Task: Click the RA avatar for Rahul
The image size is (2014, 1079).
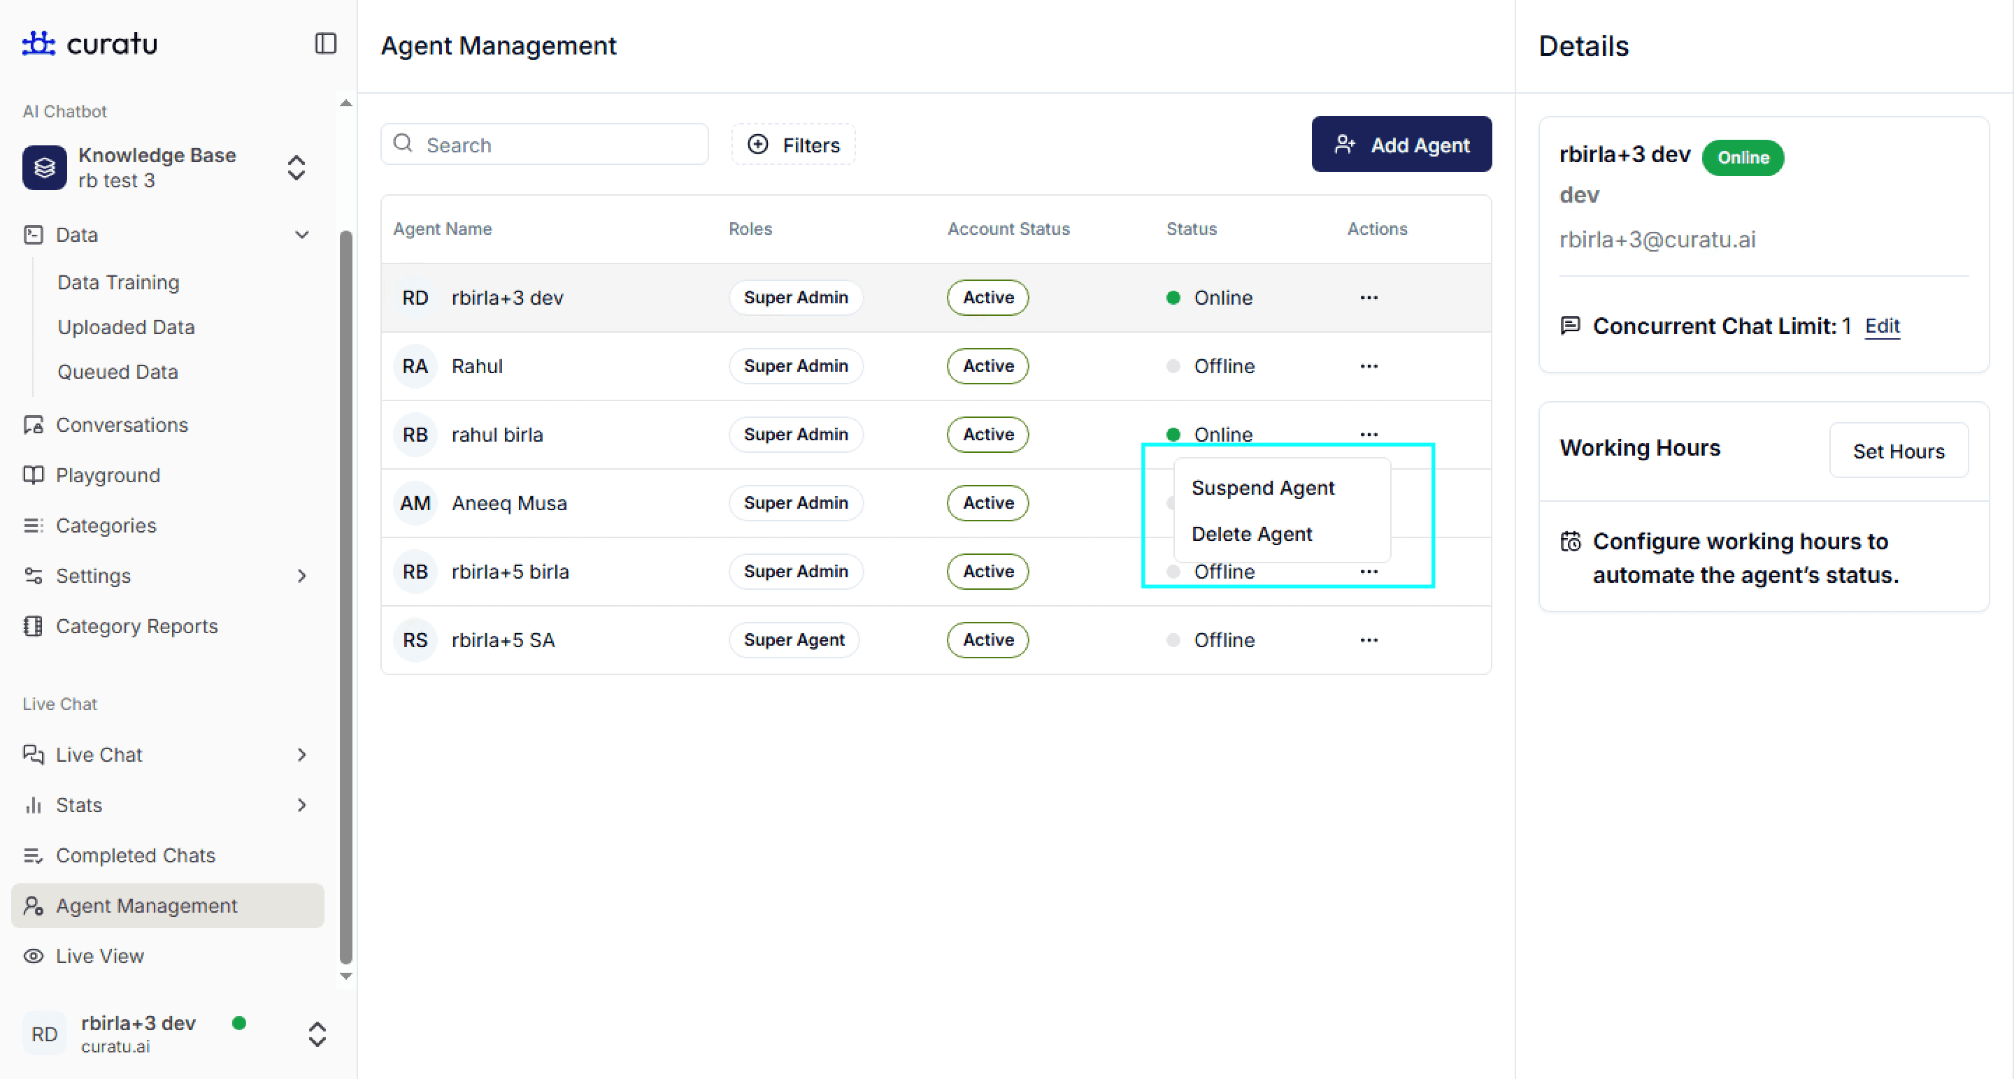Action: coord(415,365)
